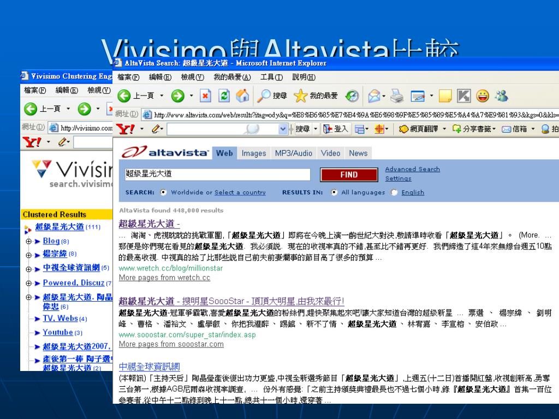Click the green Forward arrow in AltaVista window
Screen dimensions: 559x419
click(177, 96)
